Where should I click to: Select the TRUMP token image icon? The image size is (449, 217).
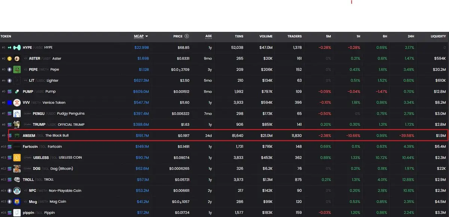(x=17, y=125)
